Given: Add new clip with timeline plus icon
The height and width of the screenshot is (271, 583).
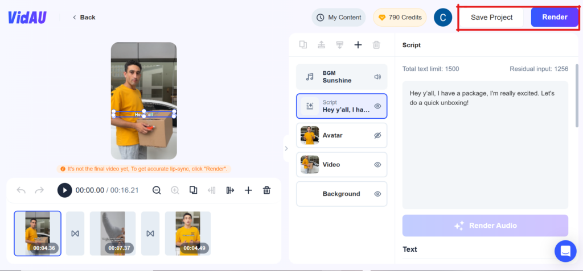Looking at the screenshot, I should pos(248,190).
